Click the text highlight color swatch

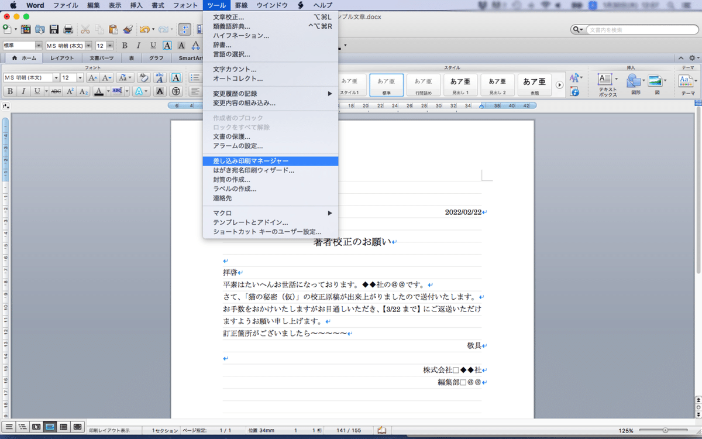[117, 91]
